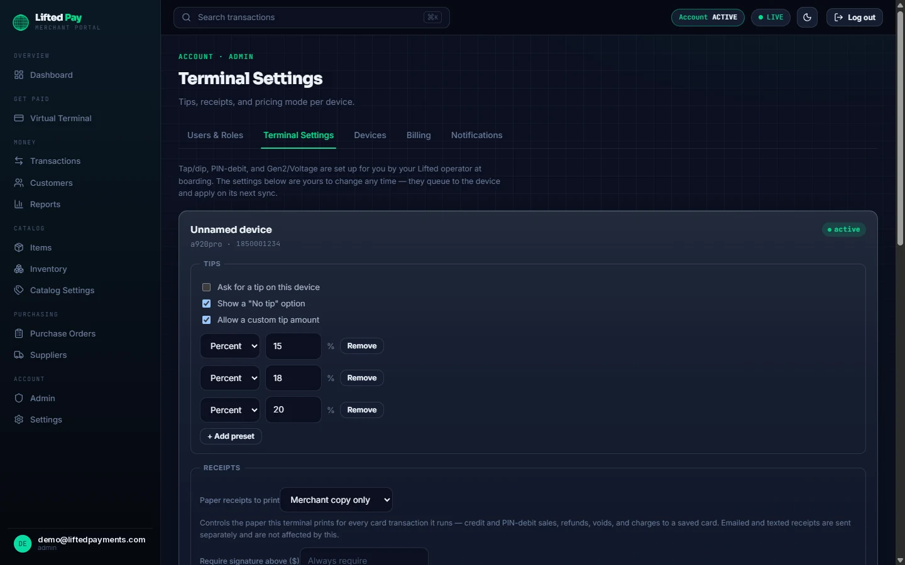The height and width of the screenshot is (565, 905).
Task: Open Suppliers page
Action: 48,355
